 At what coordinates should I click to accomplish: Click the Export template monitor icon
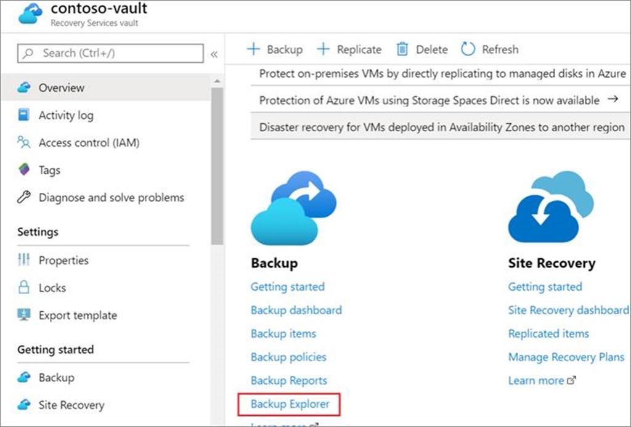[24, 314]
